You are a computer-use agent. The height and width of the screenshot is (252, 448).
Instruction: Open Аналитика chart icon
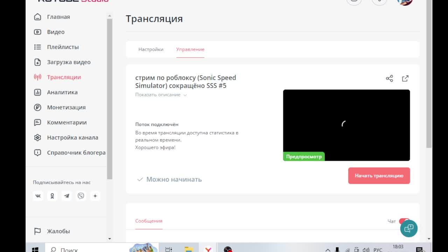pyautogui.click(x=37, y=92)
